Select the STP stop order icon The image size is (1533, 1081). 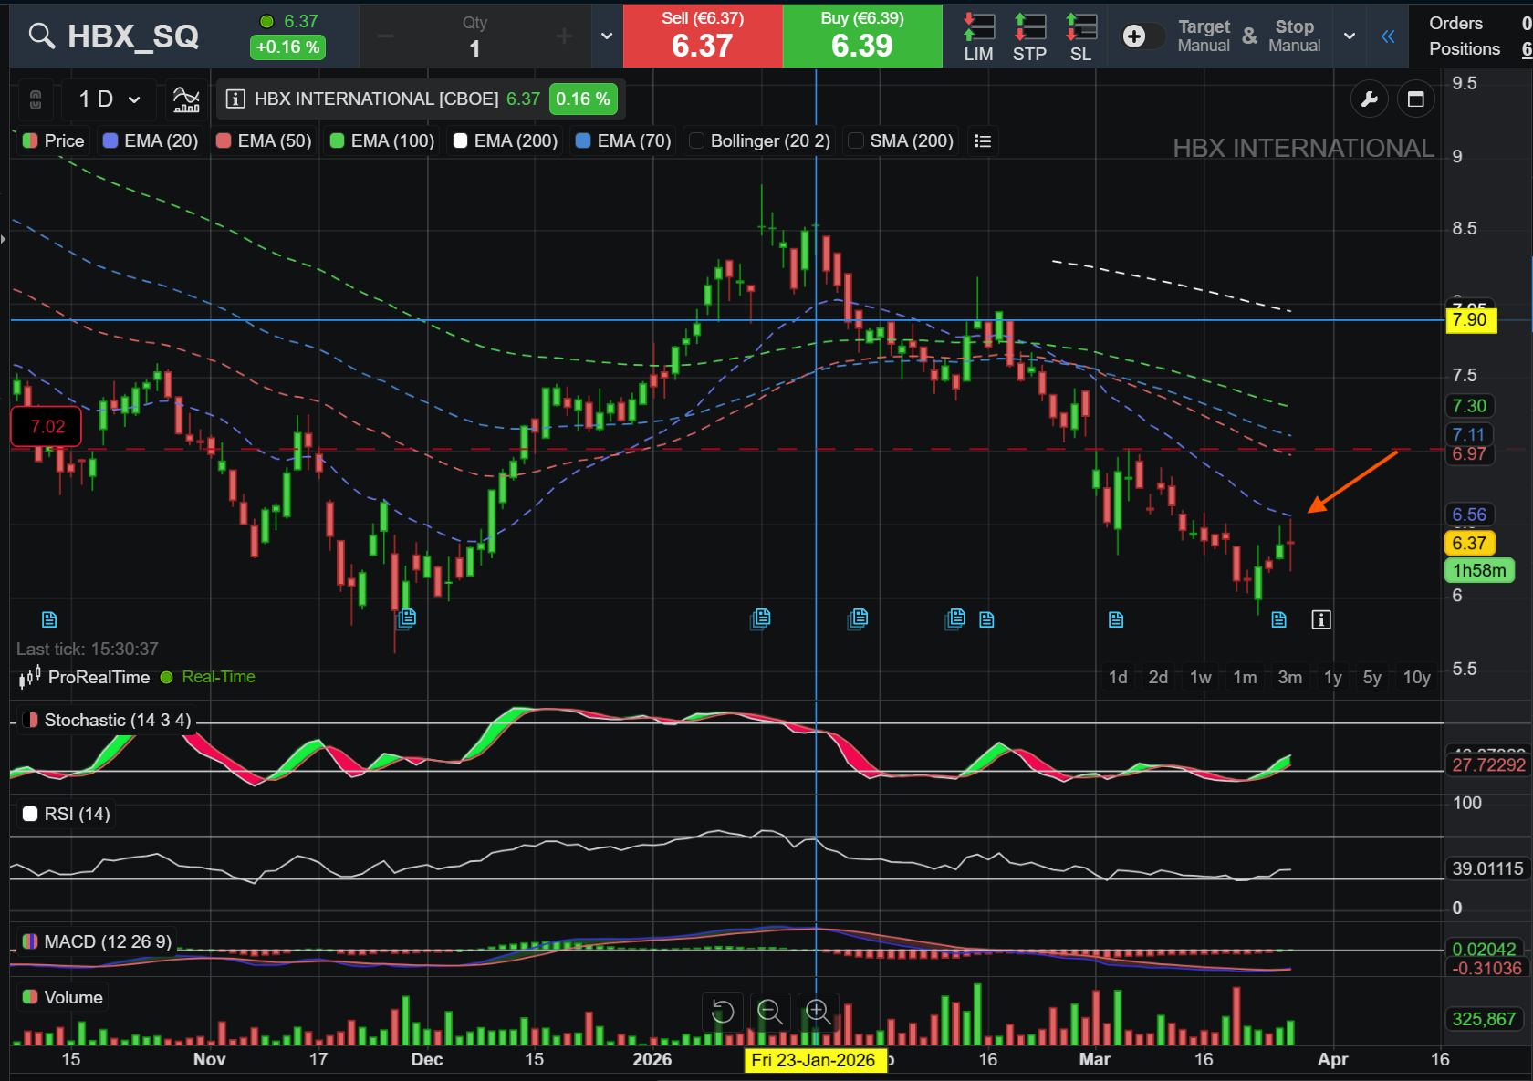point(1029,36)
